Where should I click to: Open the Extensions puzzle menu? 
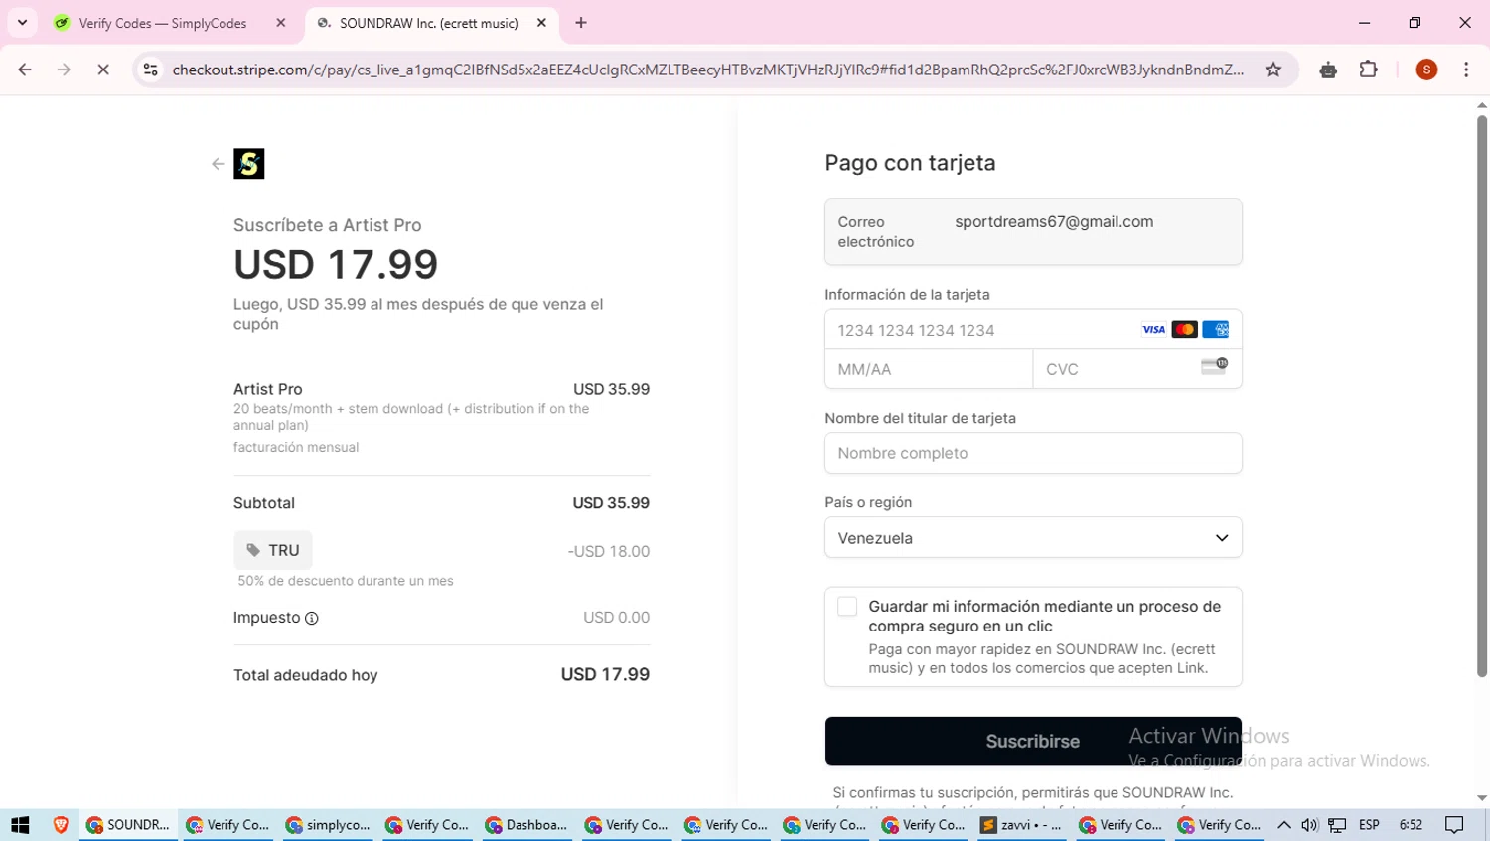pyautogui.click(x=1369, y=70)
